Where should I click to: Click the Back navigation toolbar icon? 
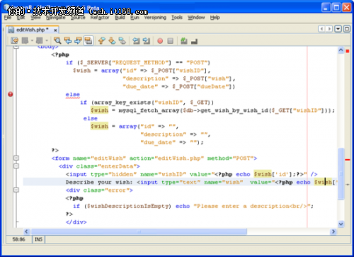25,41
